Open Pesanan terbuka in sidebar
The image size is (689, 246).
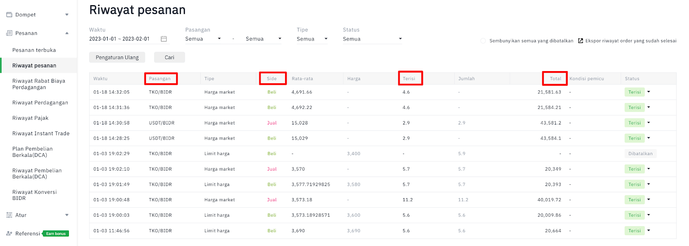34,50
